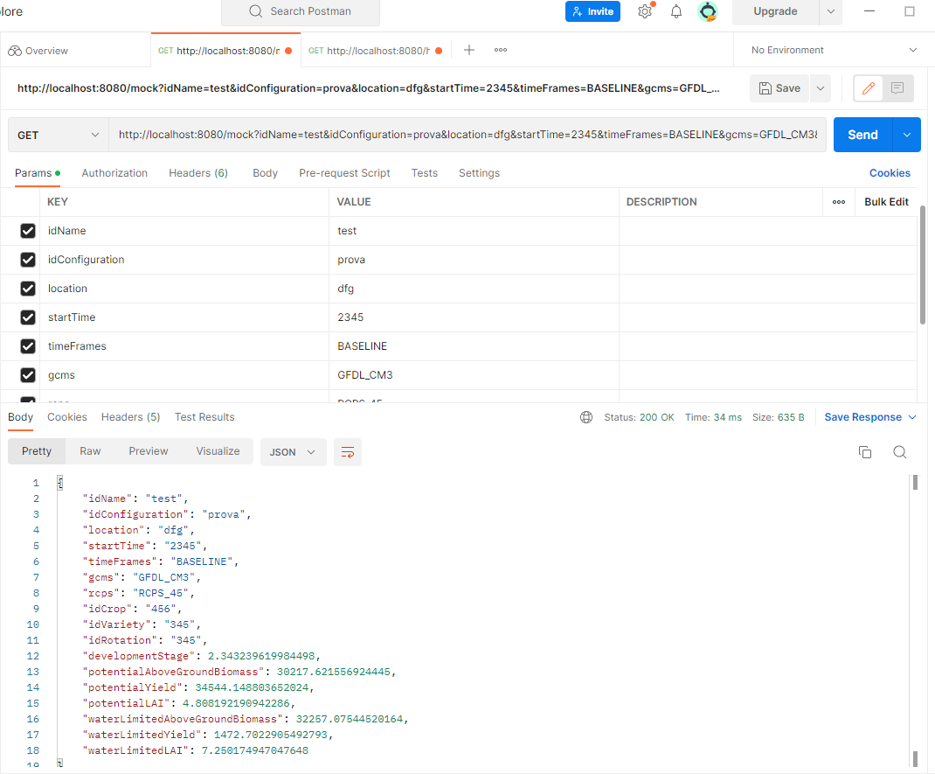The width and height of the screenshot is (935, 774).
Task: Edit the value cell containing BASELINE
Action: point(474,346)
